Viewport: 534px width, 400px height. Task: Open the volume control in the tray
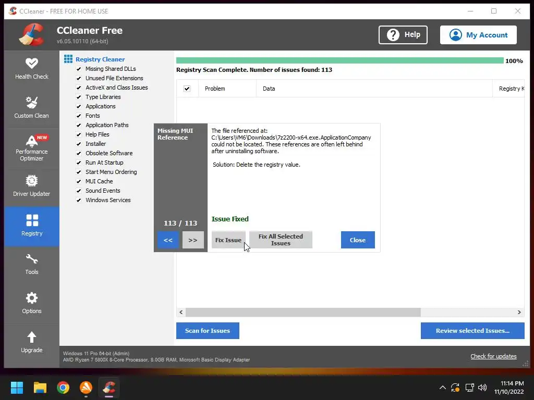coord(482,387)
